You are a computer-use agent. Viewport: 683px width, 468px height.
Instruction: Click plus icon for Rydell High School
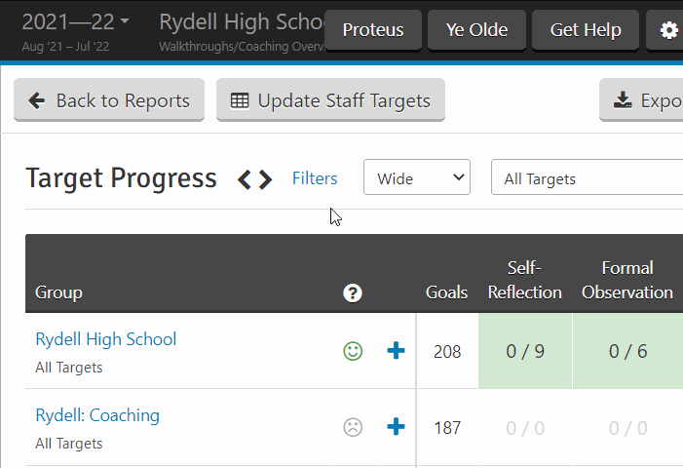click(396, 351)
